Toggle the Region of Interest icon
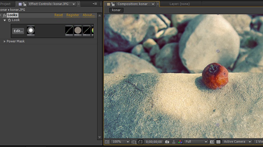The width and height of the screenshot is (263, 147). [x=212, y=142]
